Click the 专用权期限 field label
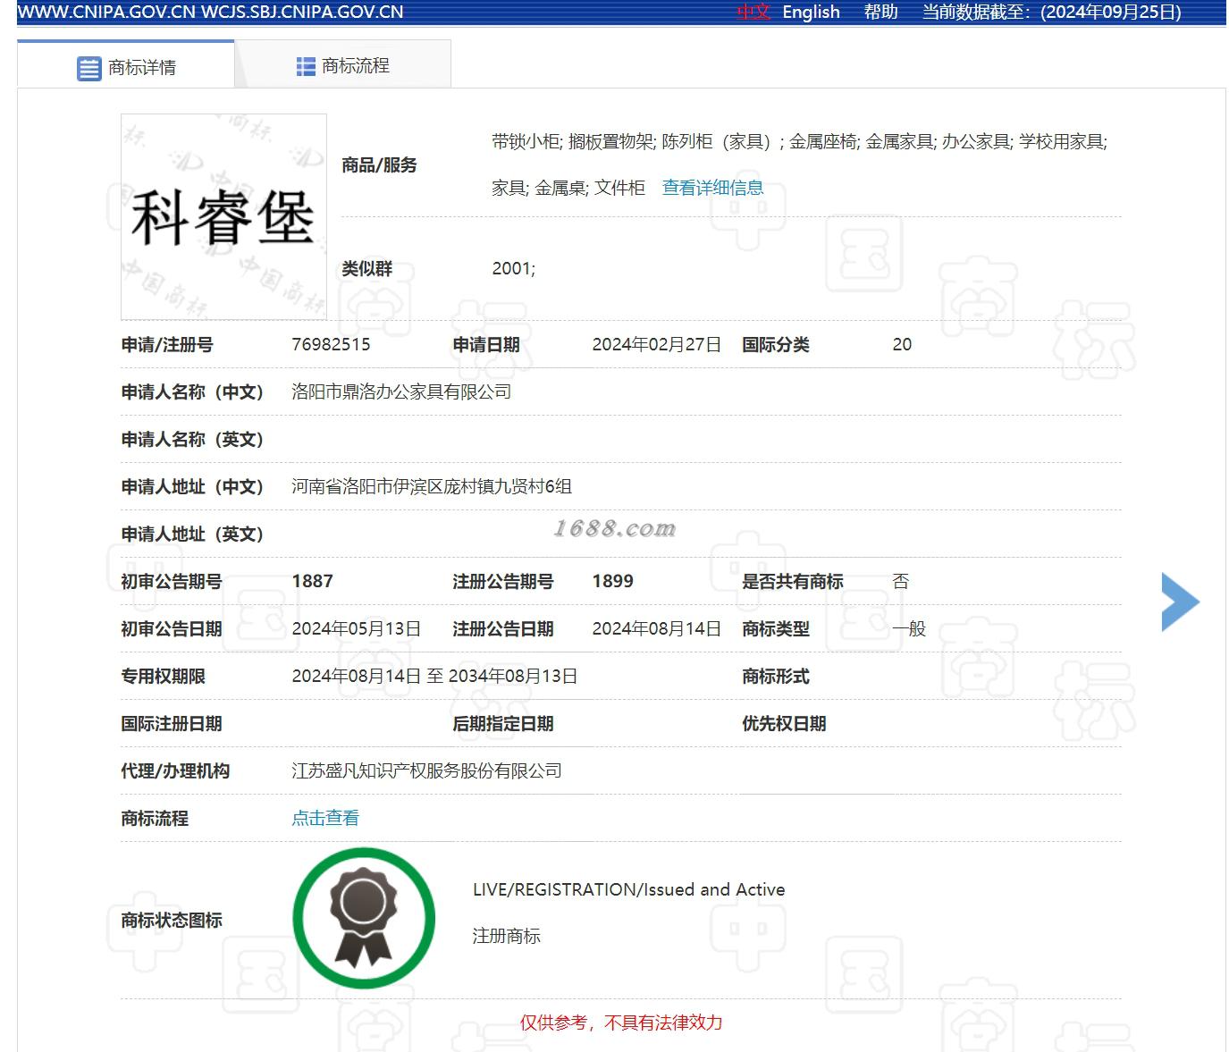The image size is (1229, 1052). [163, 676]
